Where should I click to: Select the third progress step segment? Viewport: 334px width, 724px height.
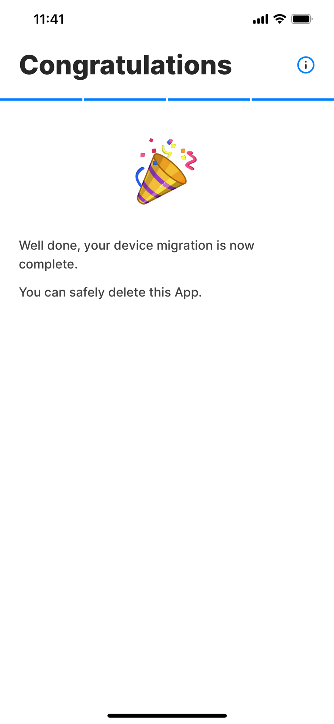209,99
